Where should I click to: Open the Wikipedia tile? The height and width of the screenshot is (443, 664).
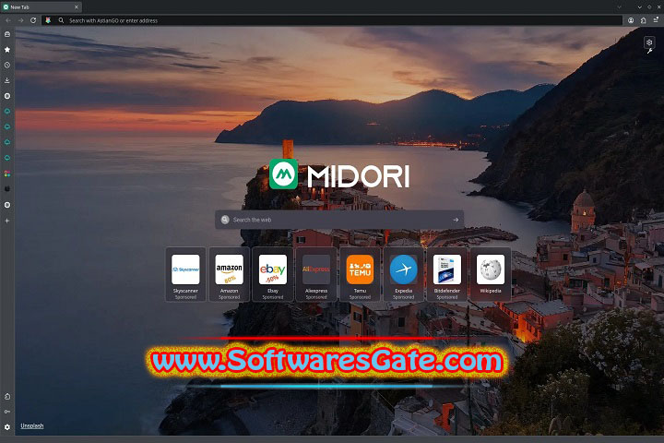(491, 275)
